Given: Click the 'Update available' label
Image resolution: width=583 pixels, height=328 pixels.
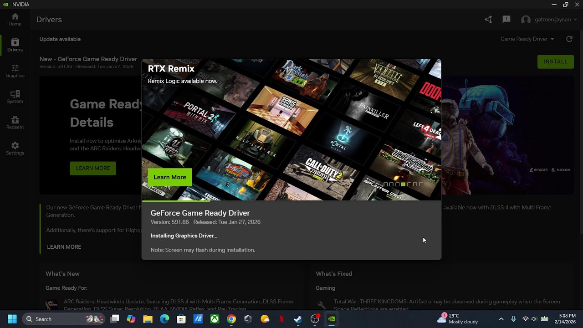Looking at the screenshot, I should click(x=60, y=39).
